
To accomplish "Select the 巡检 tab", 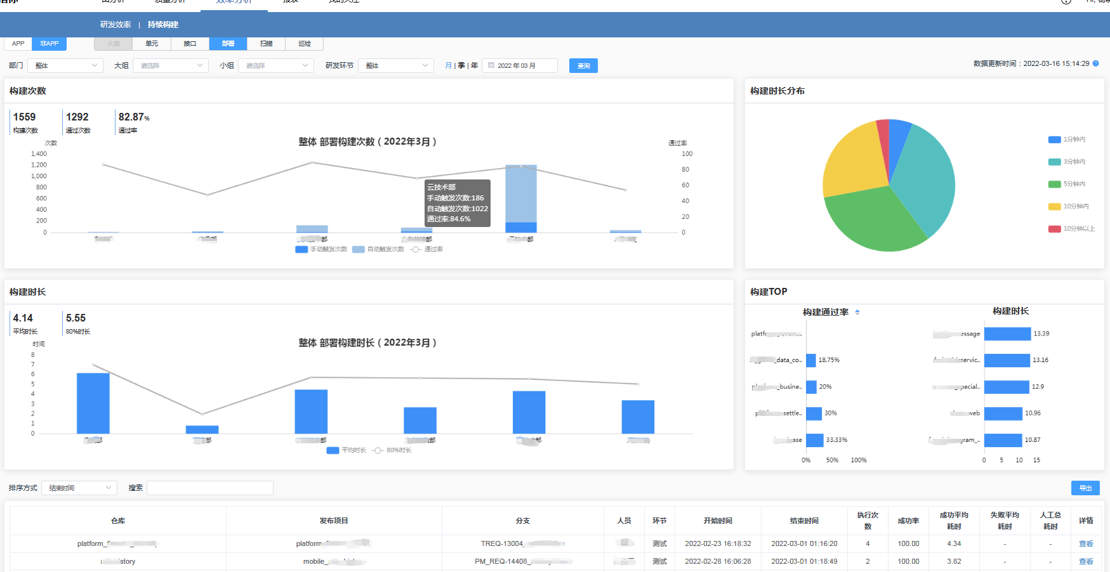I will click(305, 44).
